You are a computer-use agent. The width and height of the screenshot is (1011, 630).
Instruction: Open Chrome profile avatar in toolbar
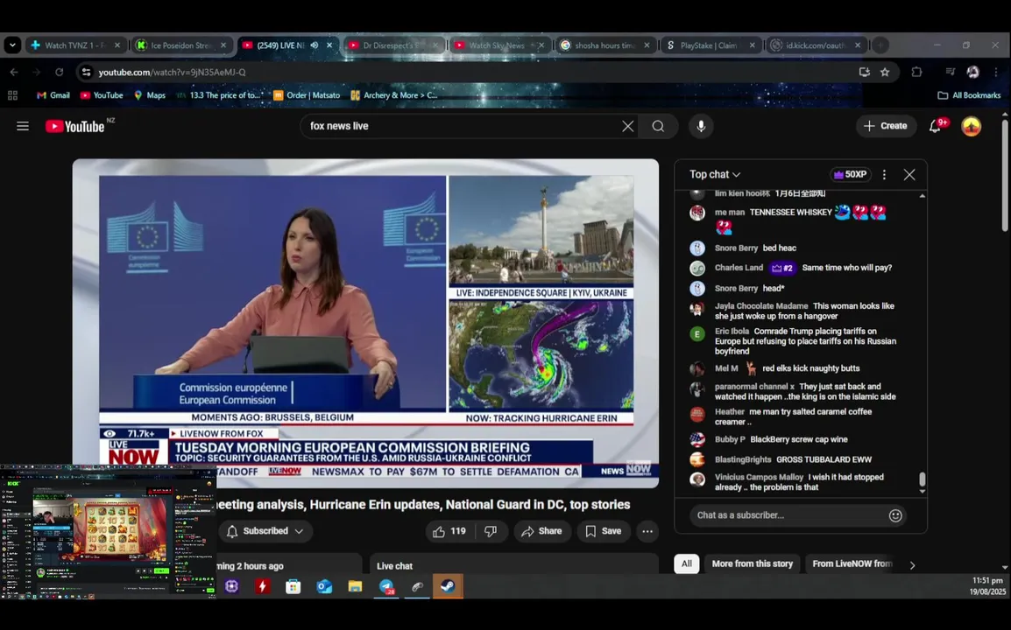(x=973, y=72)
